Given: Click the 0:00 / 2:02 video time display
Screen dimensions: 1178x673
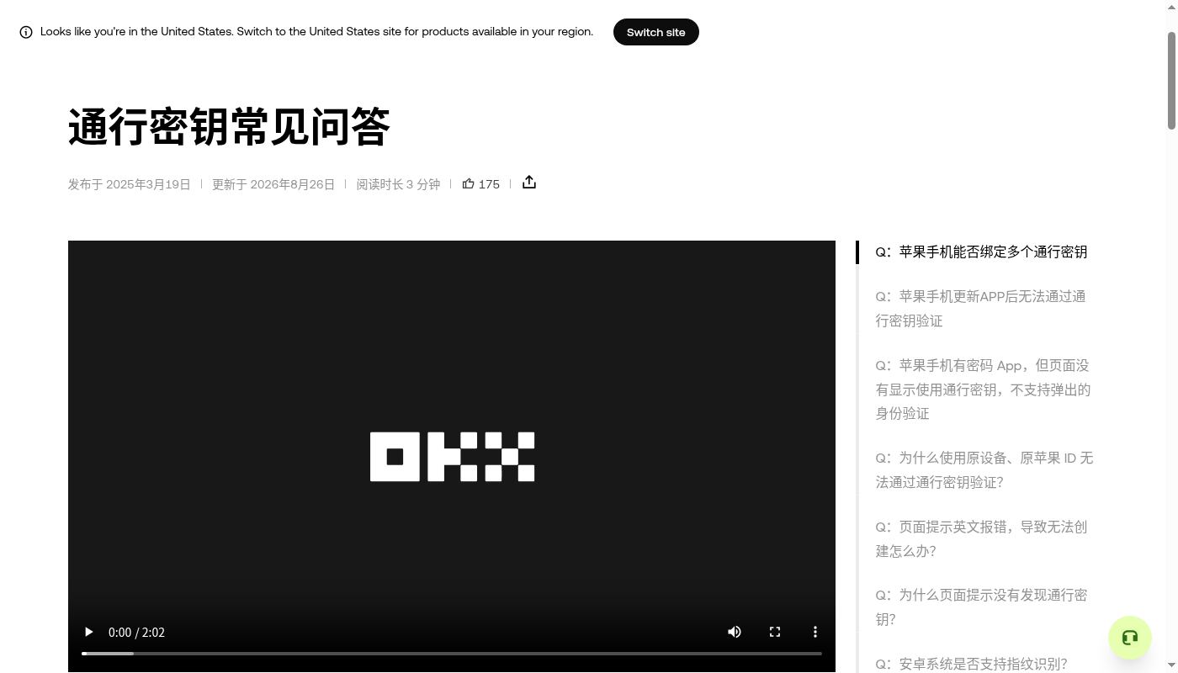Looking at the screenshot, I should click(136, 633).
